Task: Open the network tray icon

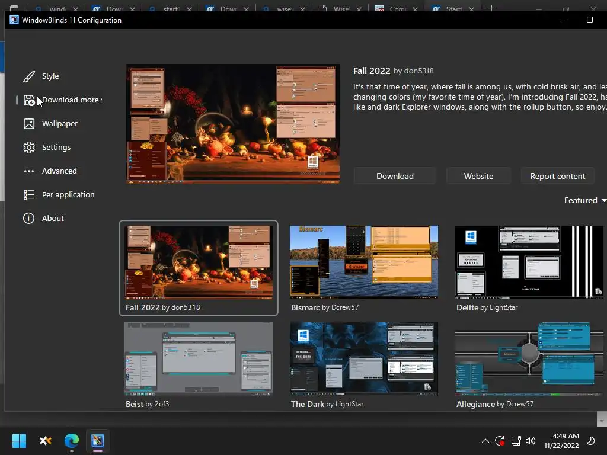Action: click(516, 441)
